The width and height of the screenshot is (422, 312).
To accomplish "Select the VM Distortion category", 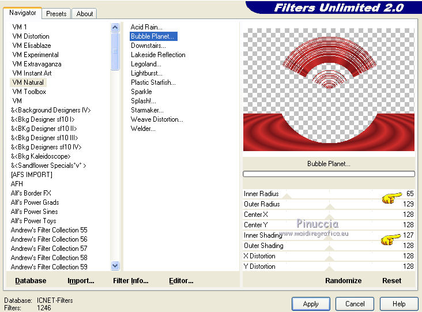I will [x=31, y=36].
